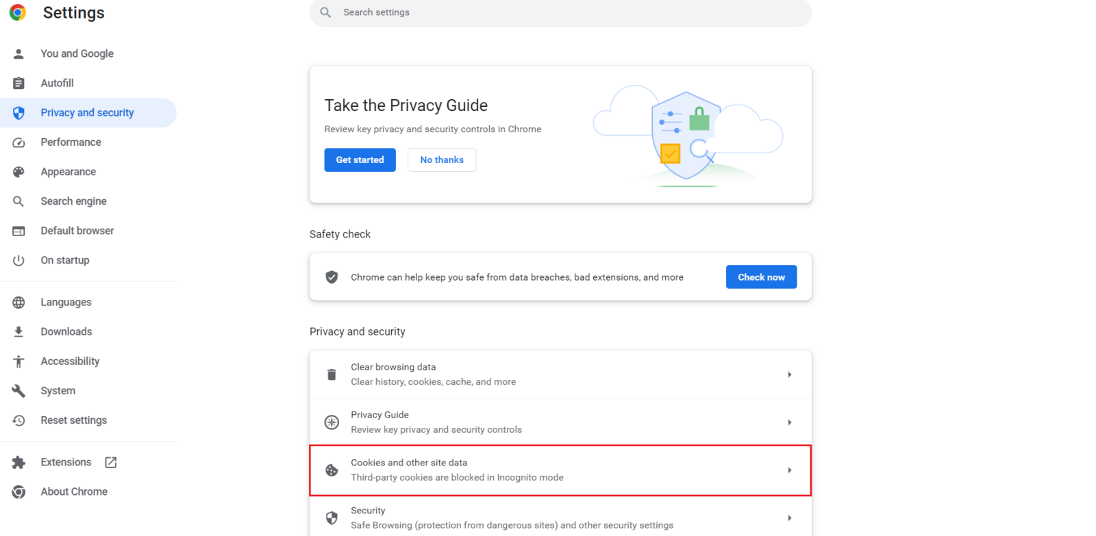Click the Privacy and security shield icon

[18, 112]
